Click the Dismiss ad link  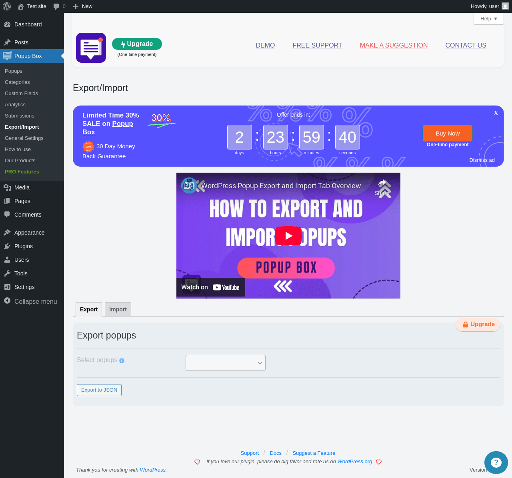482,160
